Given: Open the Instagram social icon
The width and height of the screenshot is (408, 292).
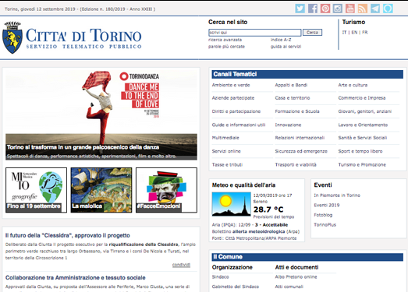Looking at the screenshot, I should [x=338, y=9].
